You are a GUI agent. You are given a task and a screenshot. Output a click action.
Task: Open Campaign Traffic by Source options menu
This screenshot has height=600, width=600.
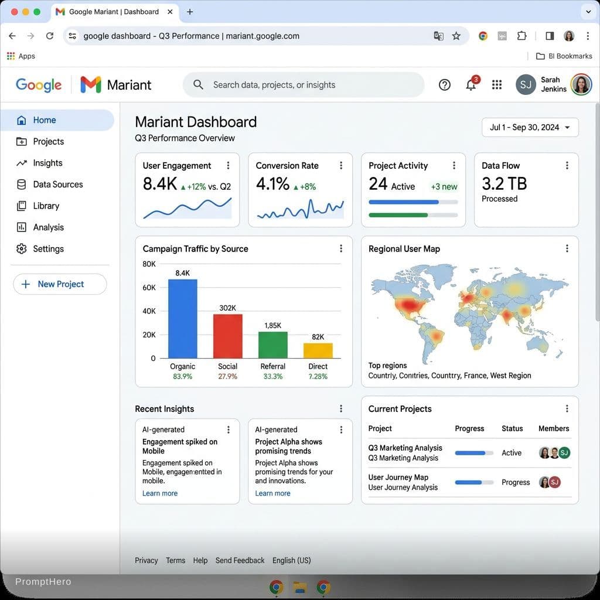(x=341, y=248)
